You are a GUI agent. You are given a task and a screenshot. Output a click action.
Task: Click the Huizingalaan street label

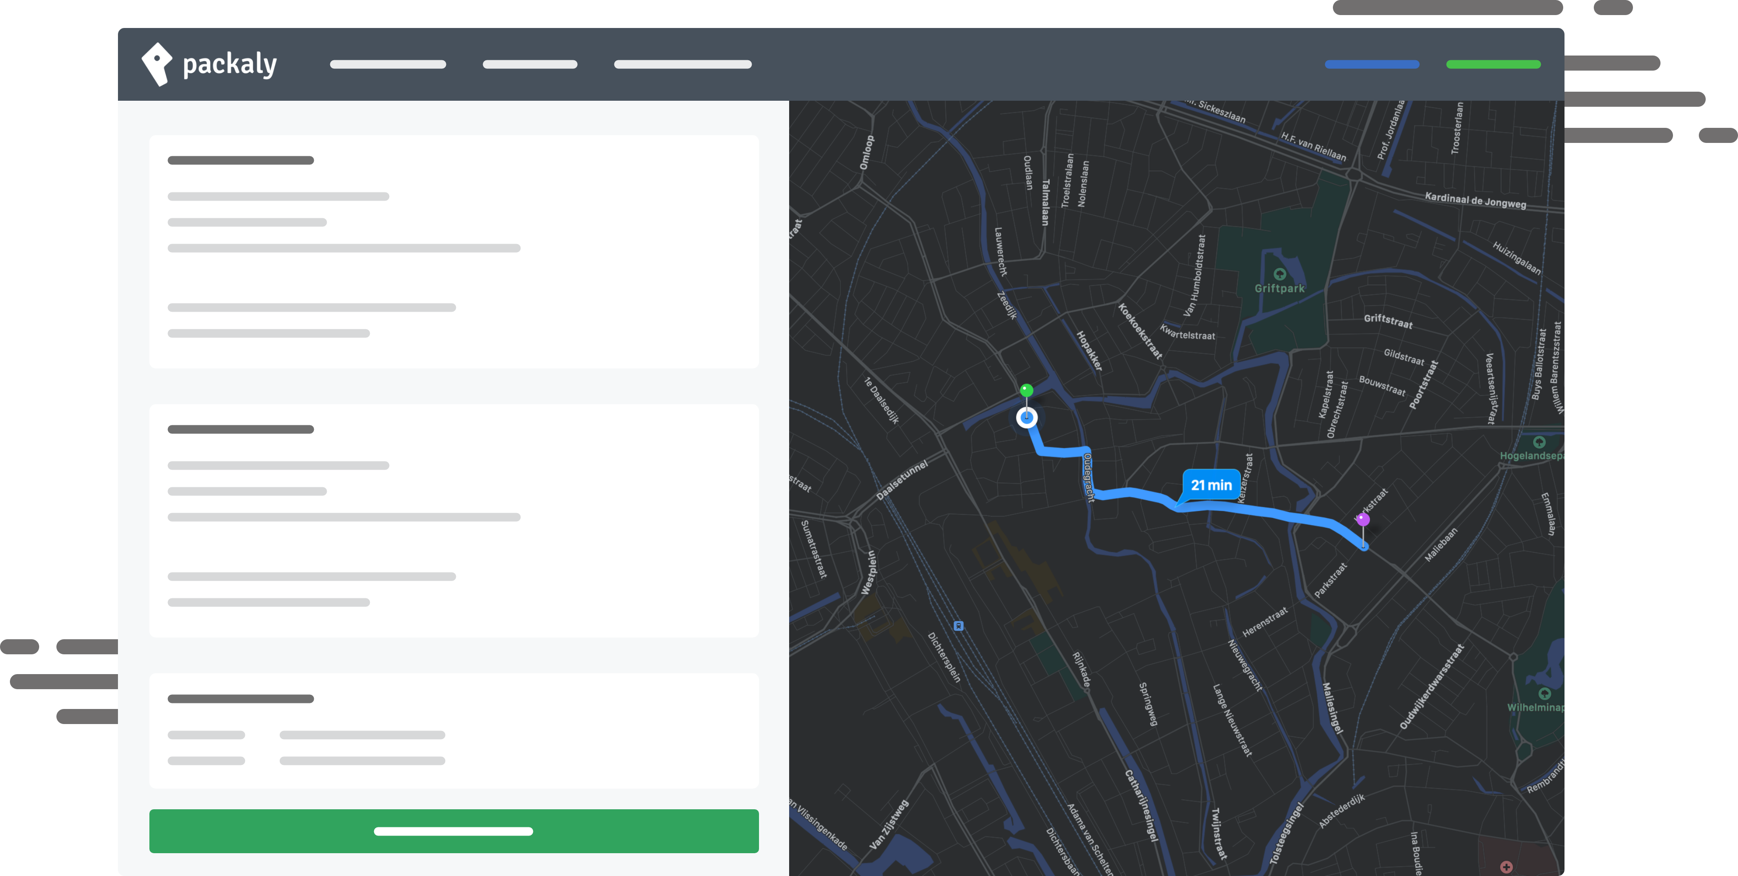1517,258
